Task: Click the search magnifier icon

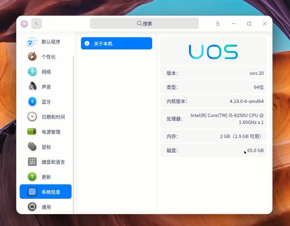Action: pyautogui.click(x=139, y=23)
